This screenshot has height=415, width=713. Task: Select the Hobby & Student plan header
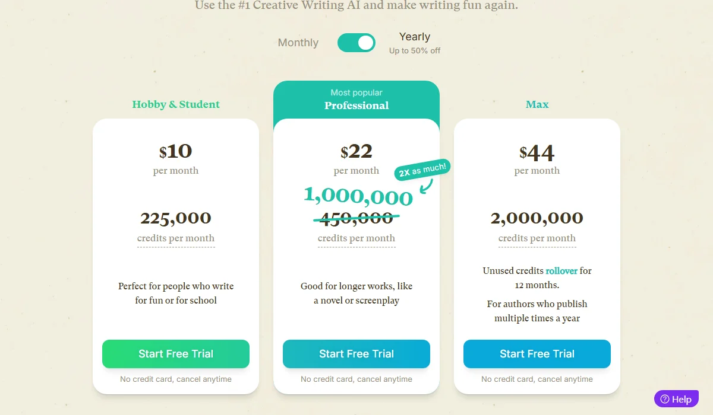pos(176,104)
